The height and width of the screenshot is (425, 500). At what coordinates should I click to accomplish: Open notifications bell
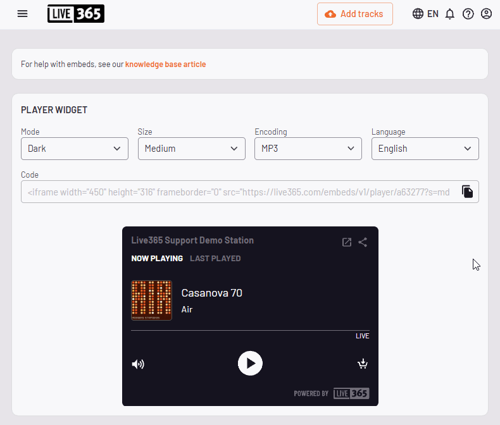coord(450,14)
